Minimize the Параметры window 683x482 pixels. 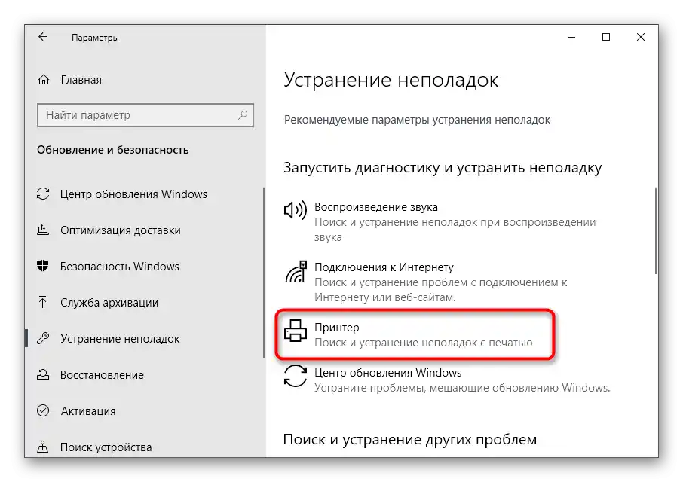(571, 37)
